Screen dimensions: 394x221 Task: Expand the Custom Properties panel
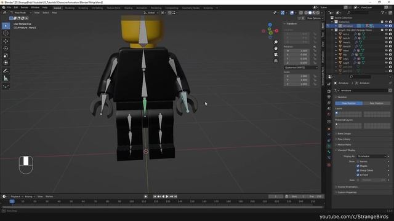pyautogui.click(x=347, y=192)
